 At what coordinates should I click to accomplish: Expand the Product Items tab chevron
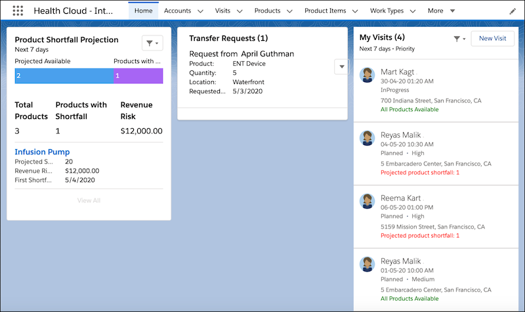[355, 11]
